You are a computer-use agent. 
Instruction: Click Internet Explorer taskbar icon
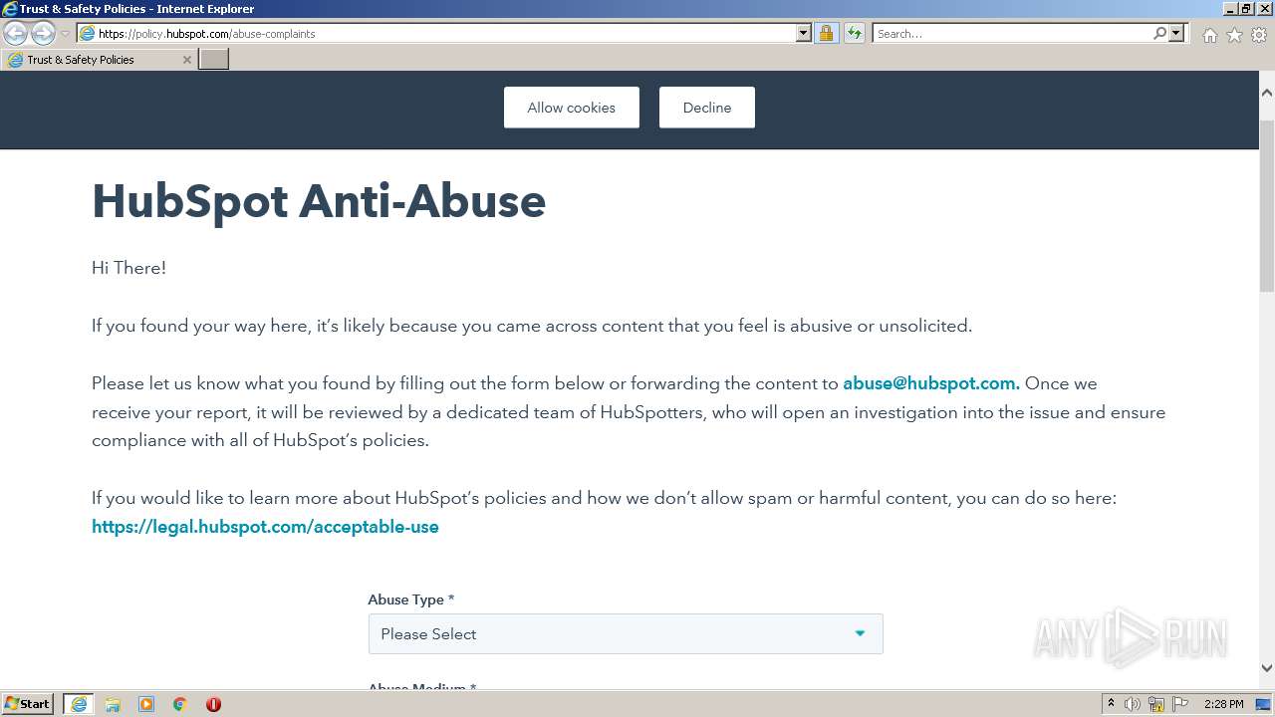point(79,704)
